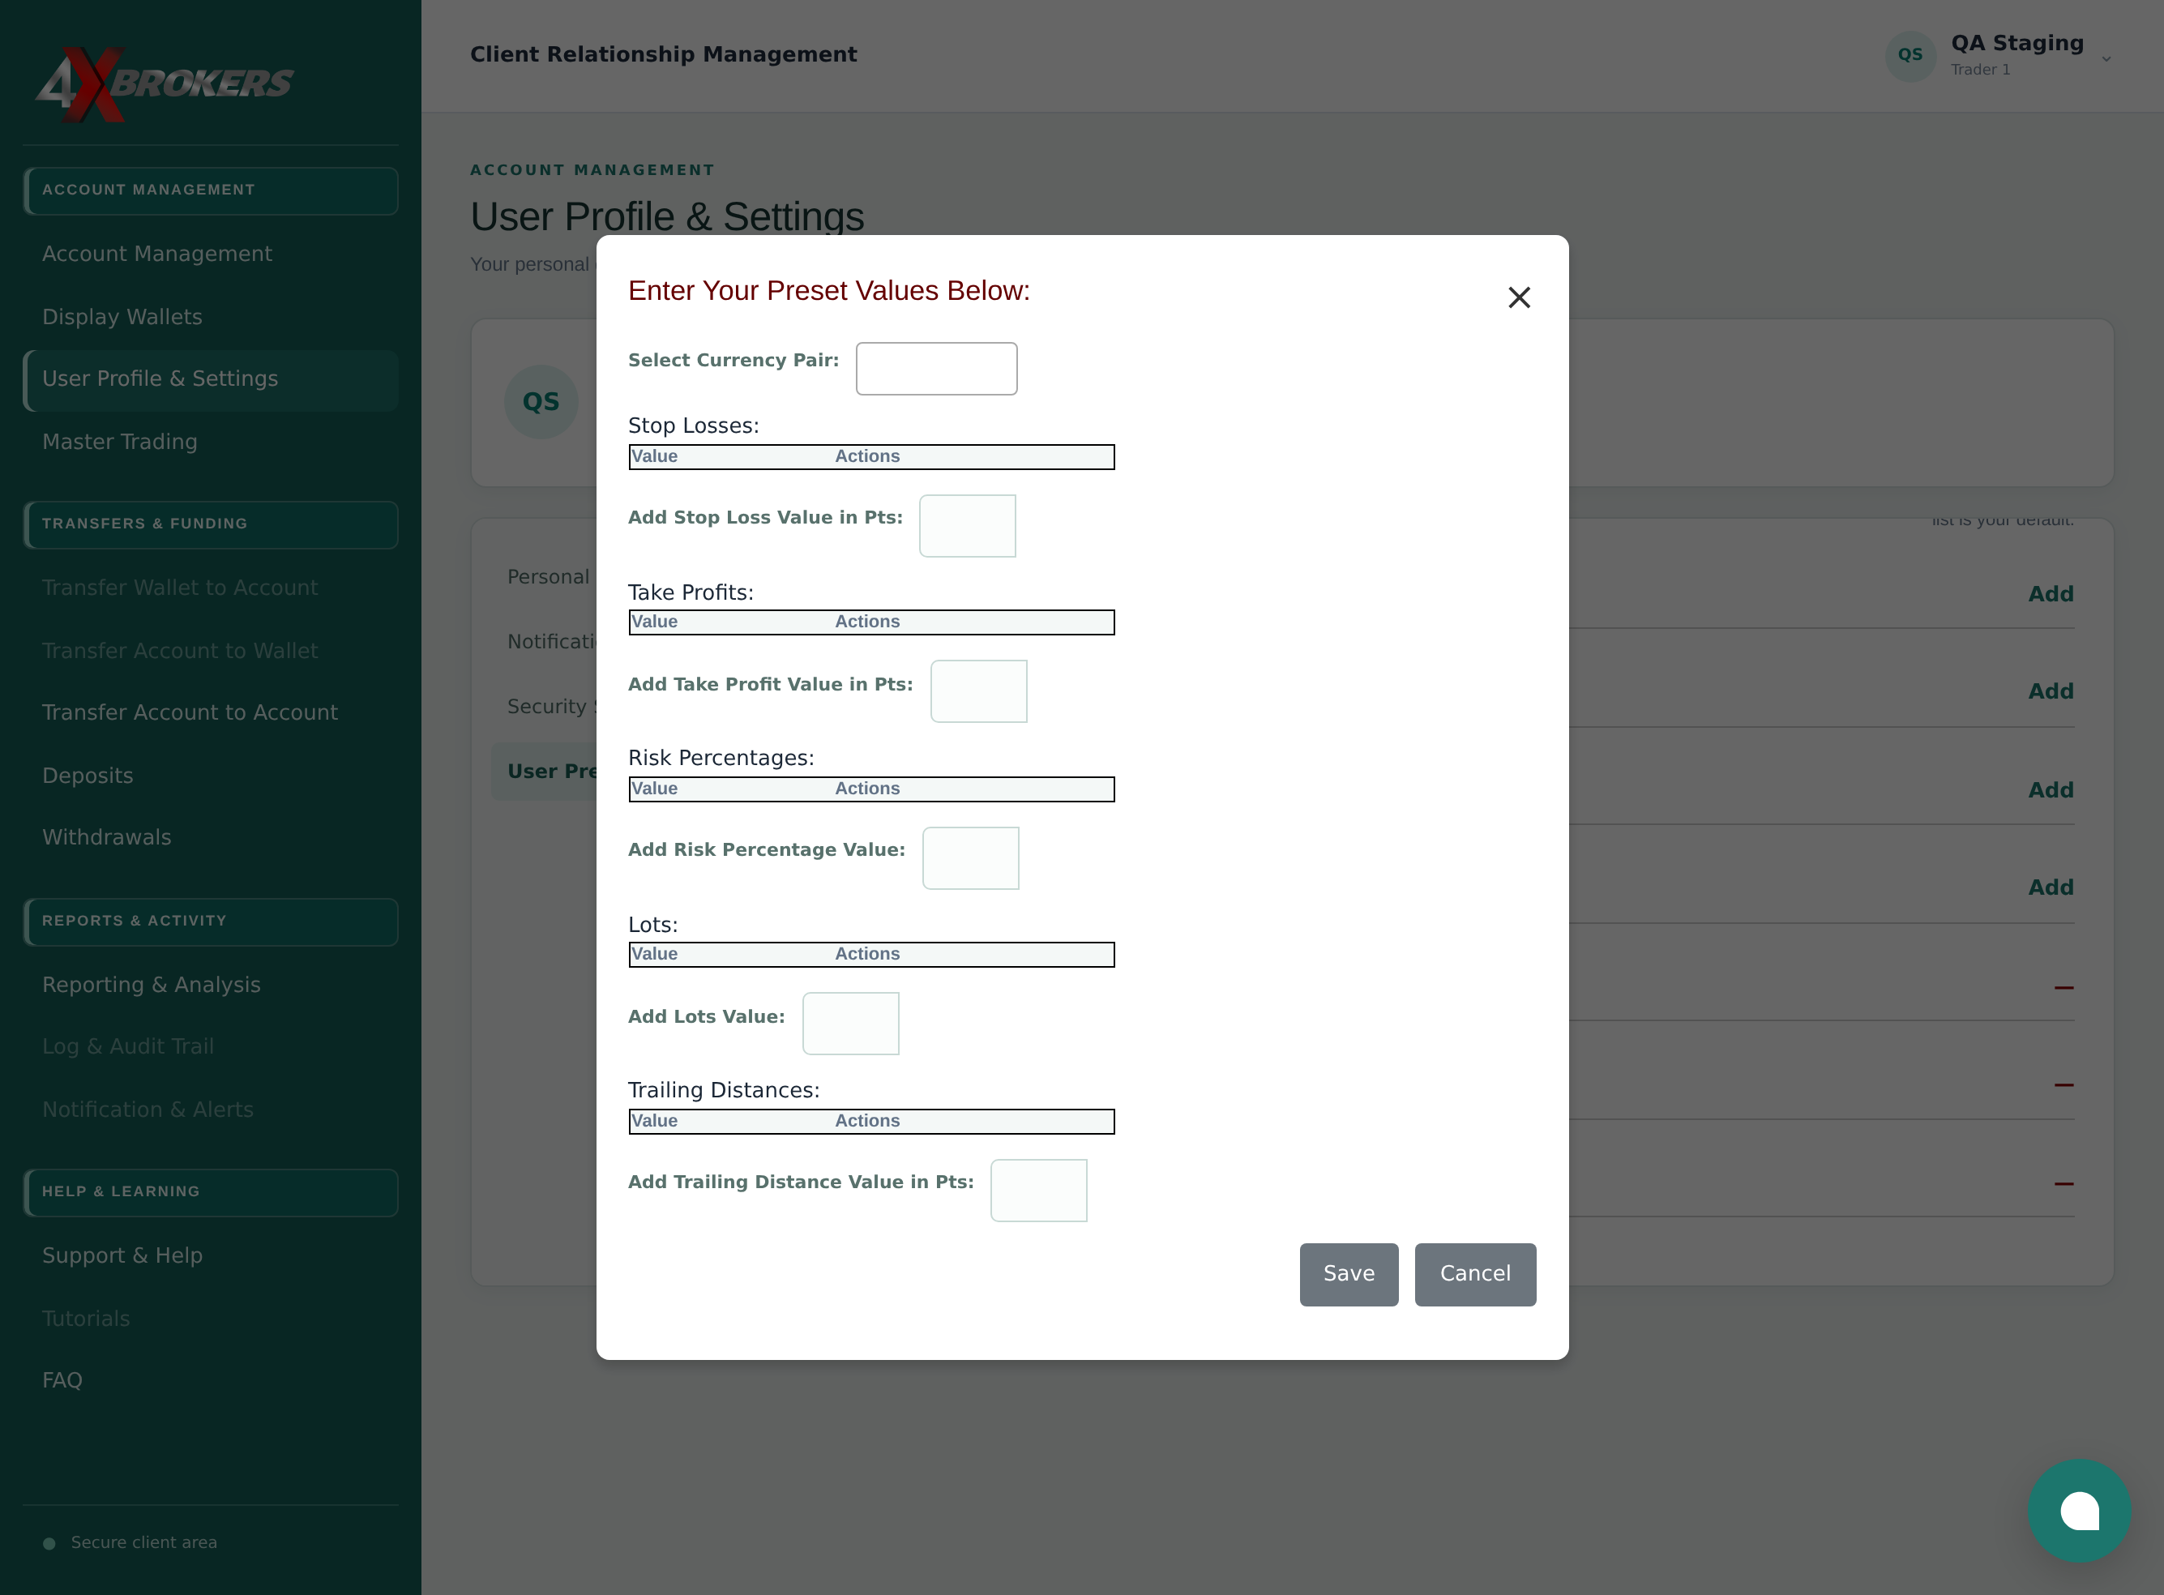
Task: Click the fourth Add link behind dialog
Action: (x=2050, y=888)
